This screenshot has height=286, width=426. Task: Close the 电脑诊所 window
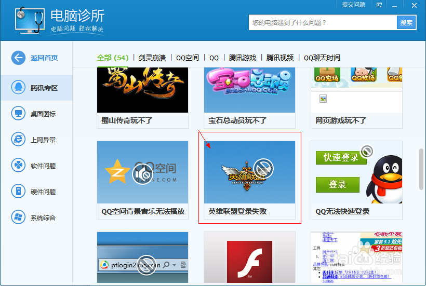[x=414, y=5]
